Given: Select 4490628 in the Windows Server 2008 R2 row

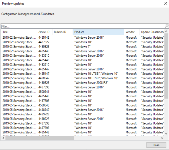Looking at the screenshot, I should click(x=44, y=83).
